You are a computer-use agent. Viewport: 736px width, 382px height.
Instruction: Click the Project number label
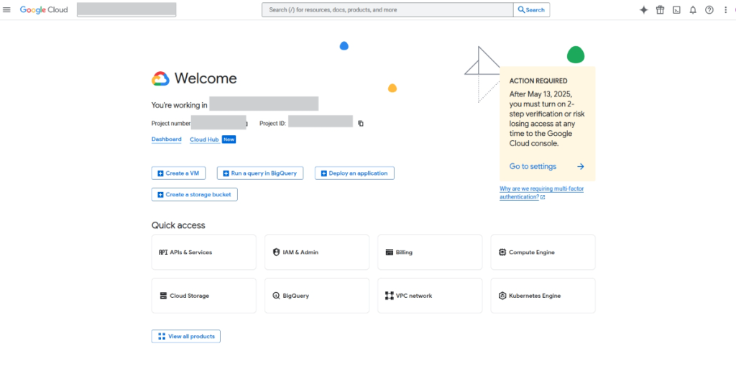click(x=171, y=124)
